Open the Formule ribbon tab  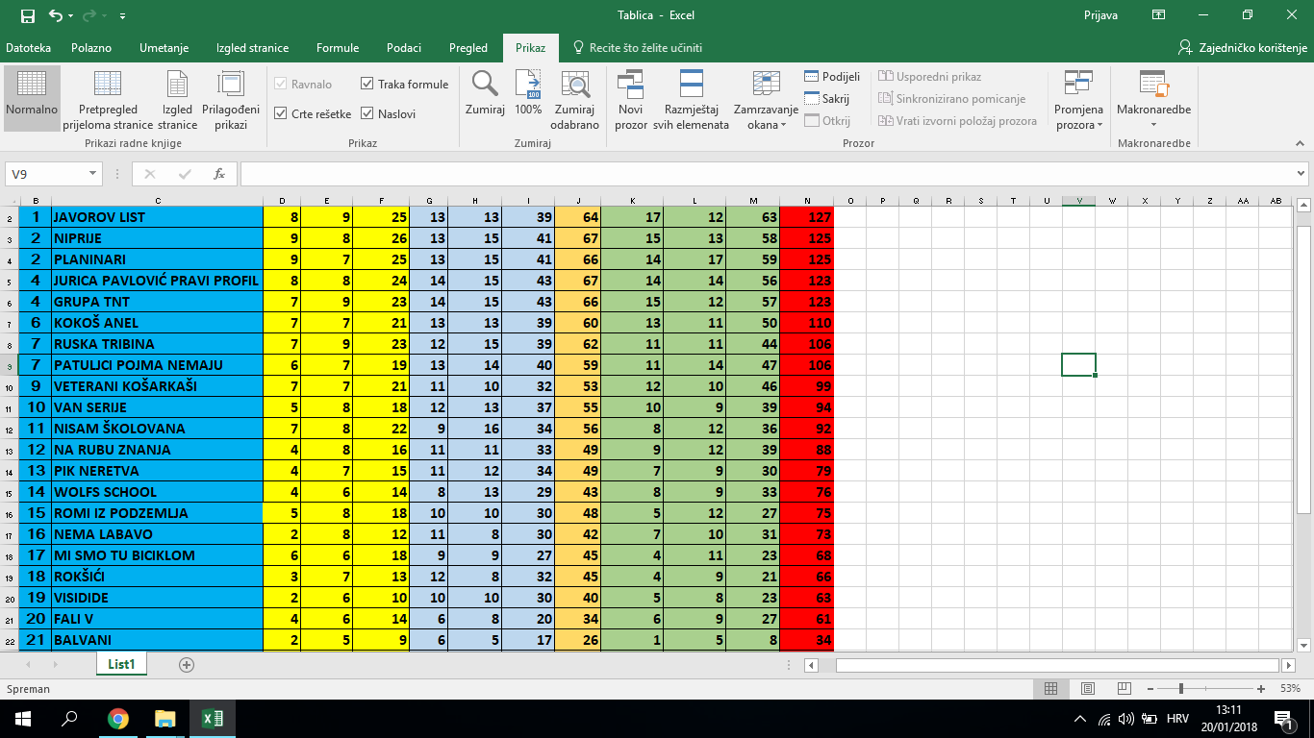338,48
